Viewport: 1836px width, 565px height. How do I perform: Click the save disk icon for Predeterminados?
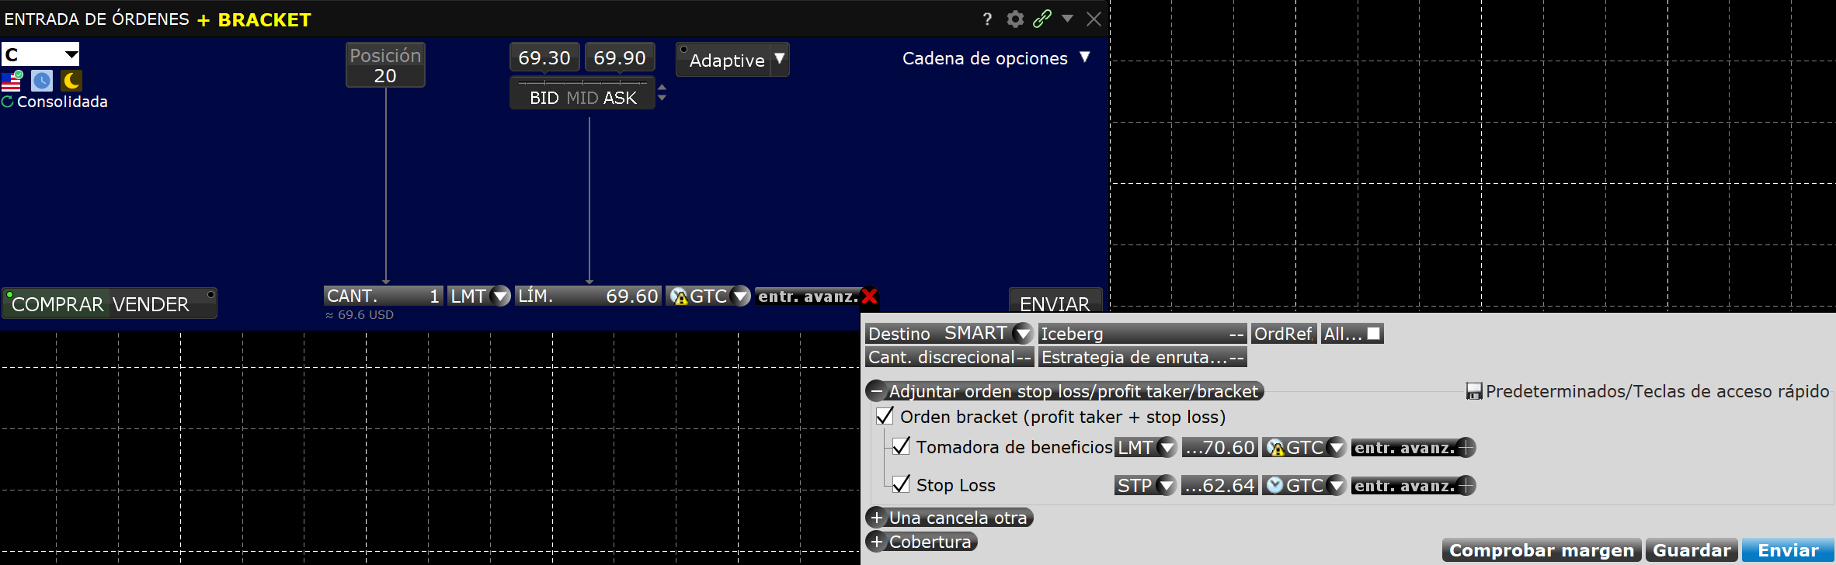click(x=1473, y=391)
